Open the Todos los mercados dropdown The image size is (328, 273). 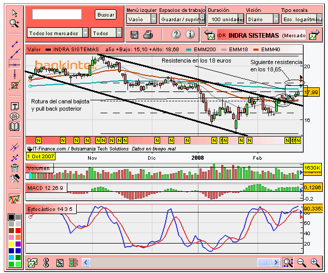coord(58,33)
